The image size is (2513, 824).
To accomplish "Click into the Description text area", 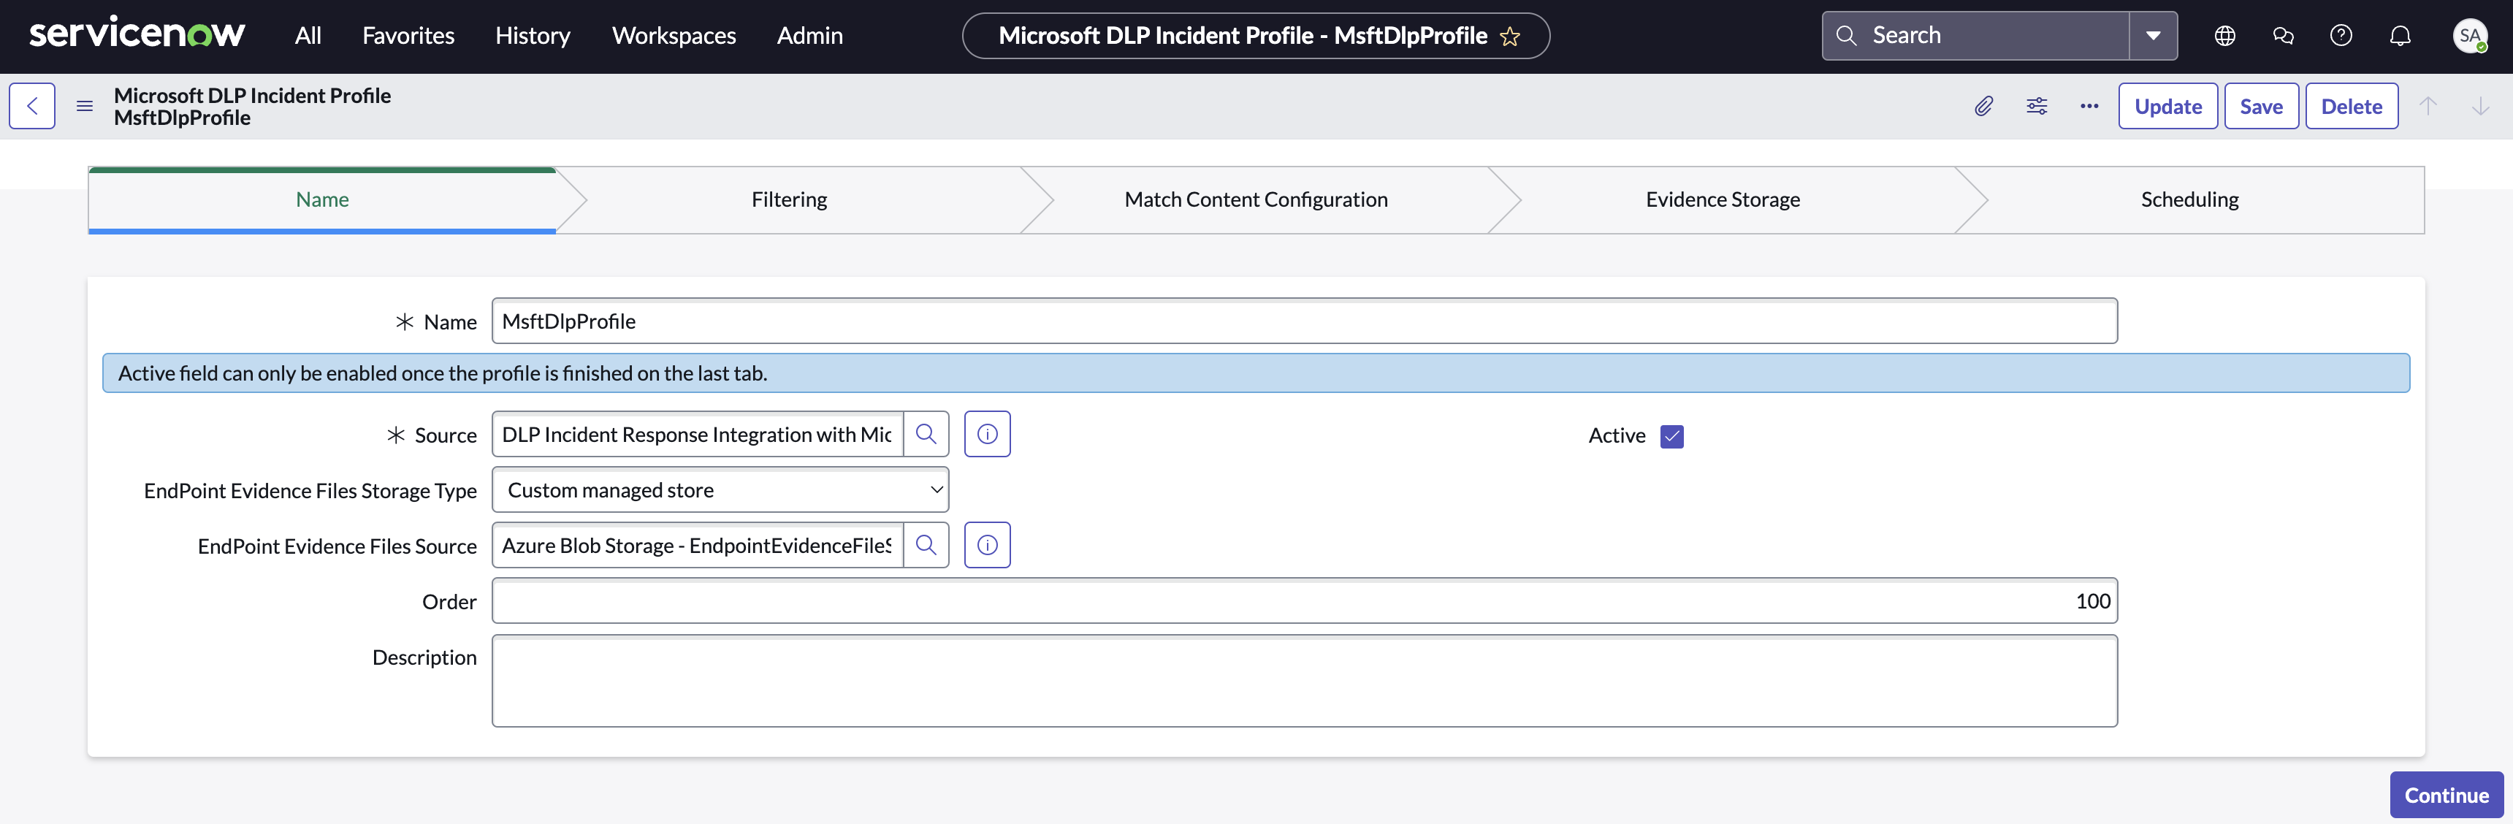I will coord(1304,681).
